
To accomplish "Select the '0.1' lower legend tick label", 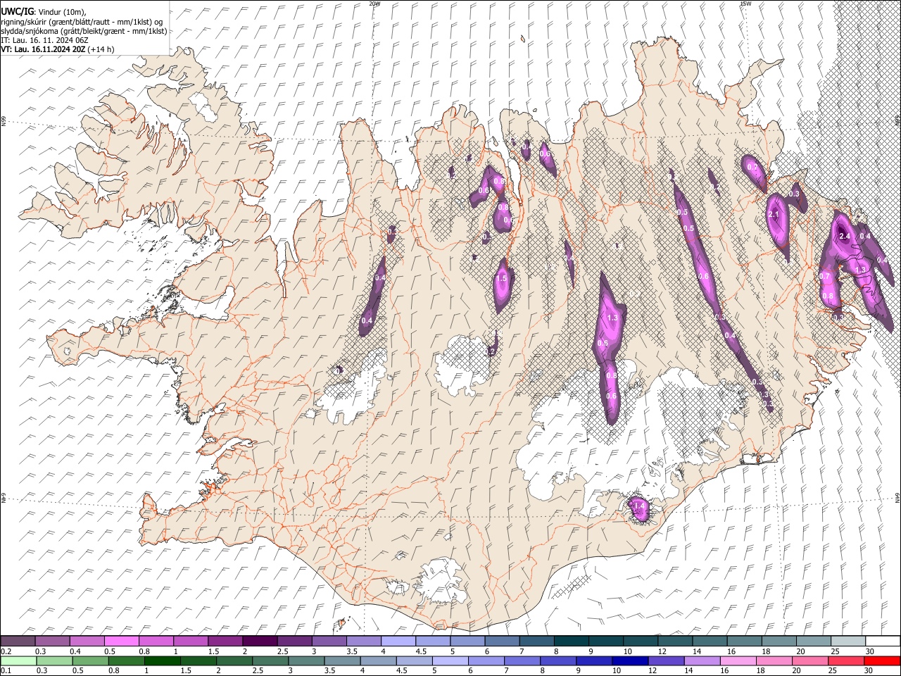I will 6,670.
